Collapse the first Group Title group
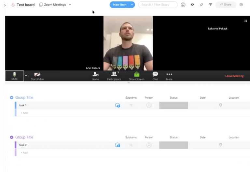The width and height of the screenshot is (250, 172). pyautogui.click(x=12, y=98)
